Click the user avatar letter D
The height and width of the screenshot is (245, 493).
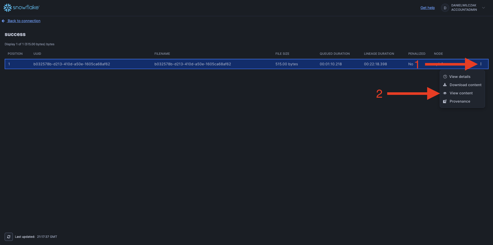coord(445,8)
